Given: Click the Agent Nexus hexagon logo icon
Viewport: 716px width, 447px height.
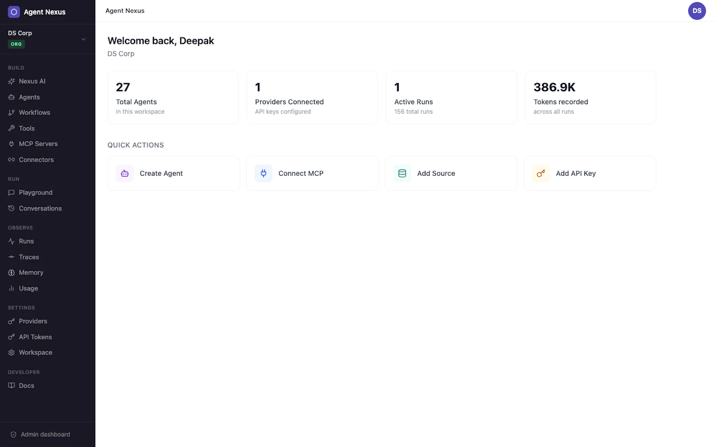Looking at the screenshot, I should click(x=14, y=12).
